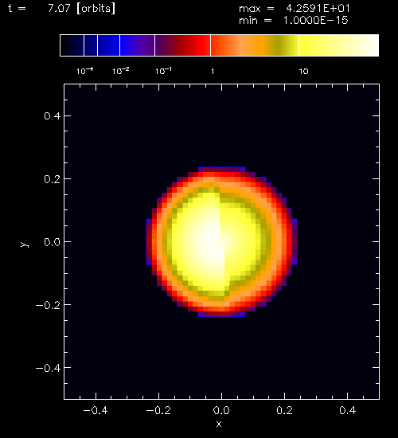The image size is (398, 438).
Task: Click the colorbar tick label 10⁻⁴
Action: coord(85,71)
